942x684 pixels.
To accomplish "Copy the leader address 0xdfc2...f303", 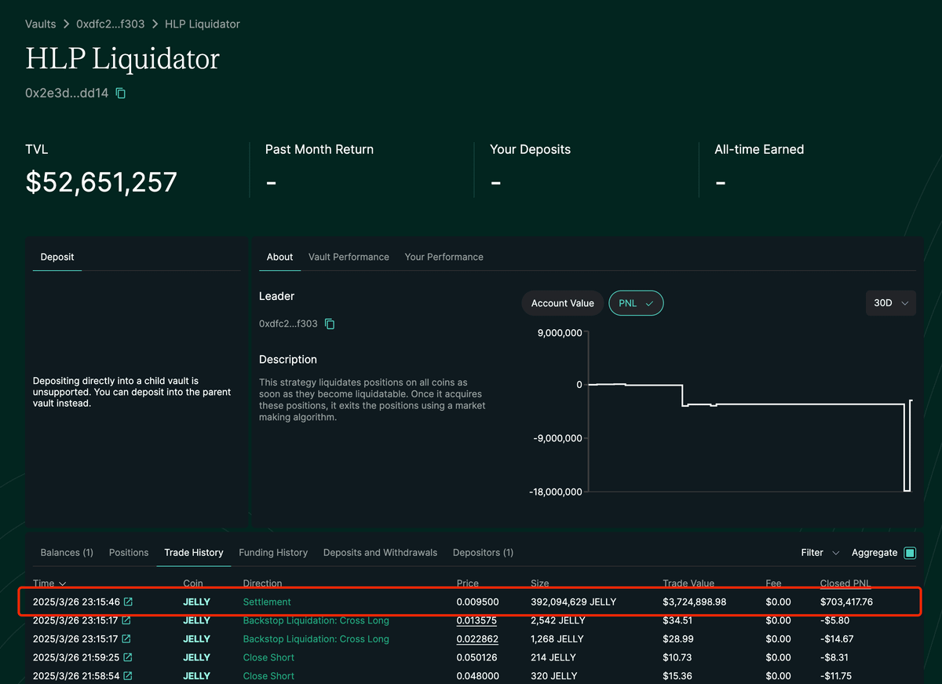I will point(328,323).
